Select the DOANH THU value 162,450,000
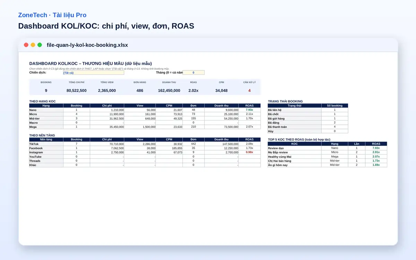This screenshot has width=416, height=260. [169, 90]
